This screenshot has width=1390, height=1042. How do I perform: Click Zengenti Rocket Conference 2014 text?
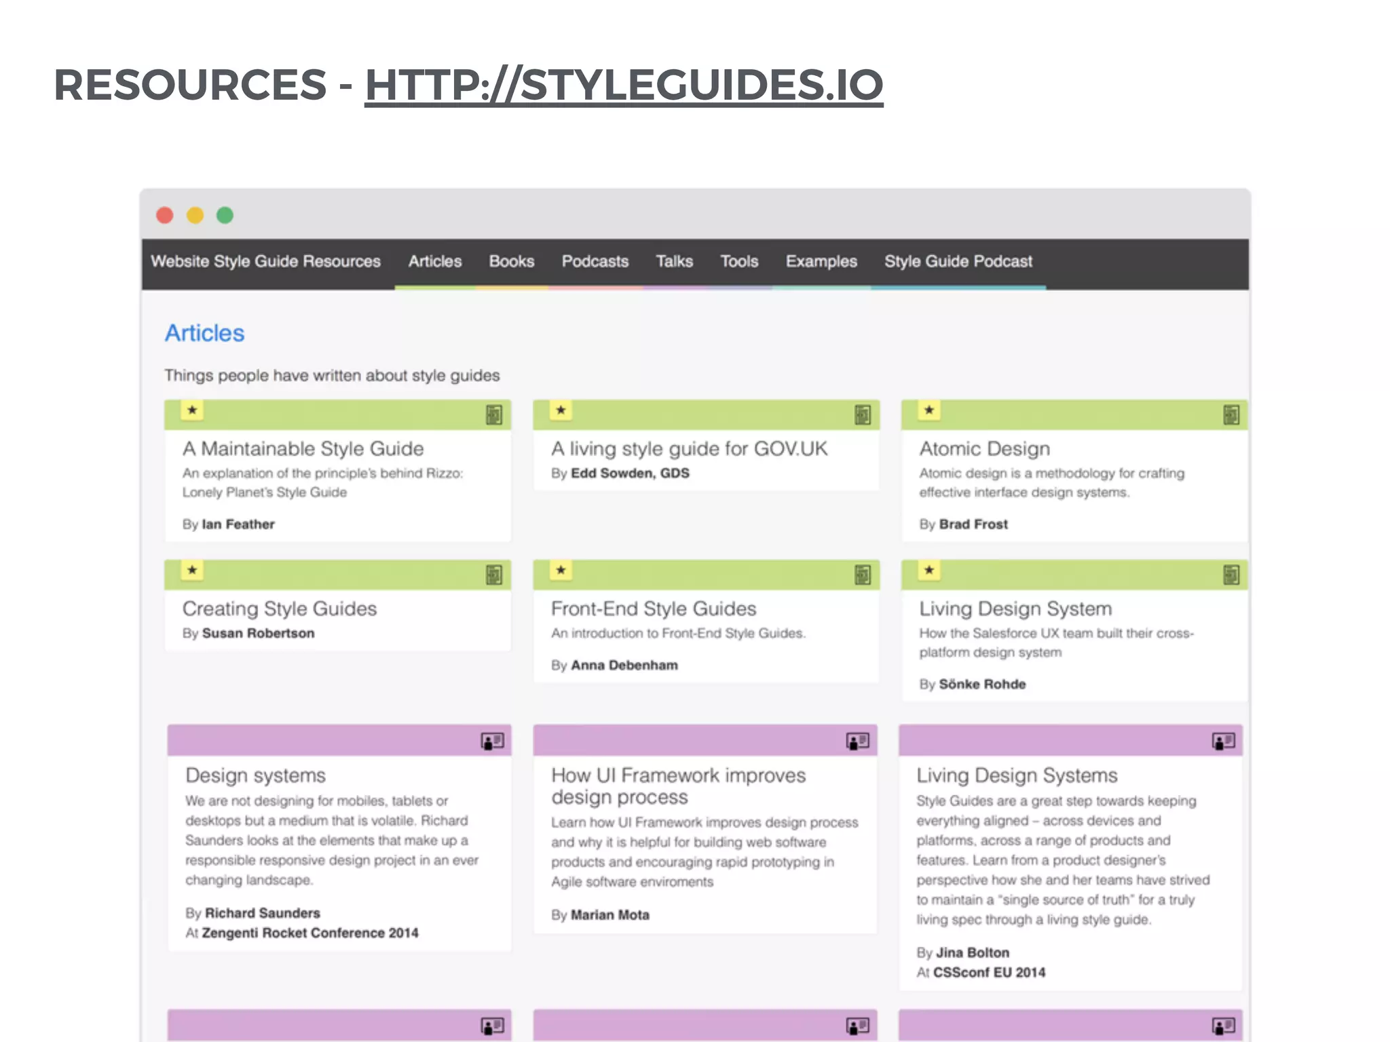(309, 933)
